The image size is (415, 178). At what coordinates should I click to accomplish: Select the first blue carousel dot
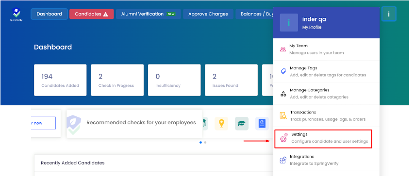tap(200, 142)
